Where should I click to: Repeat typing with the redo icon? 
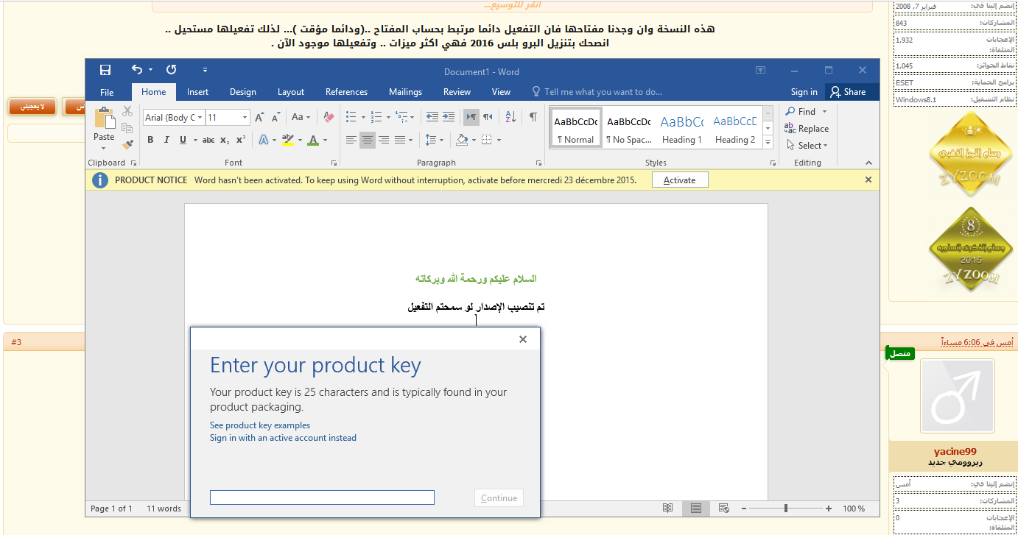172,70
